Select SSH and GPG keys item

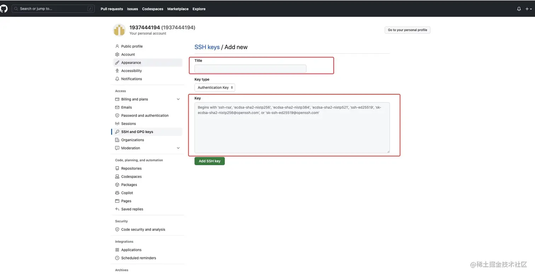[x=148, y=132]
